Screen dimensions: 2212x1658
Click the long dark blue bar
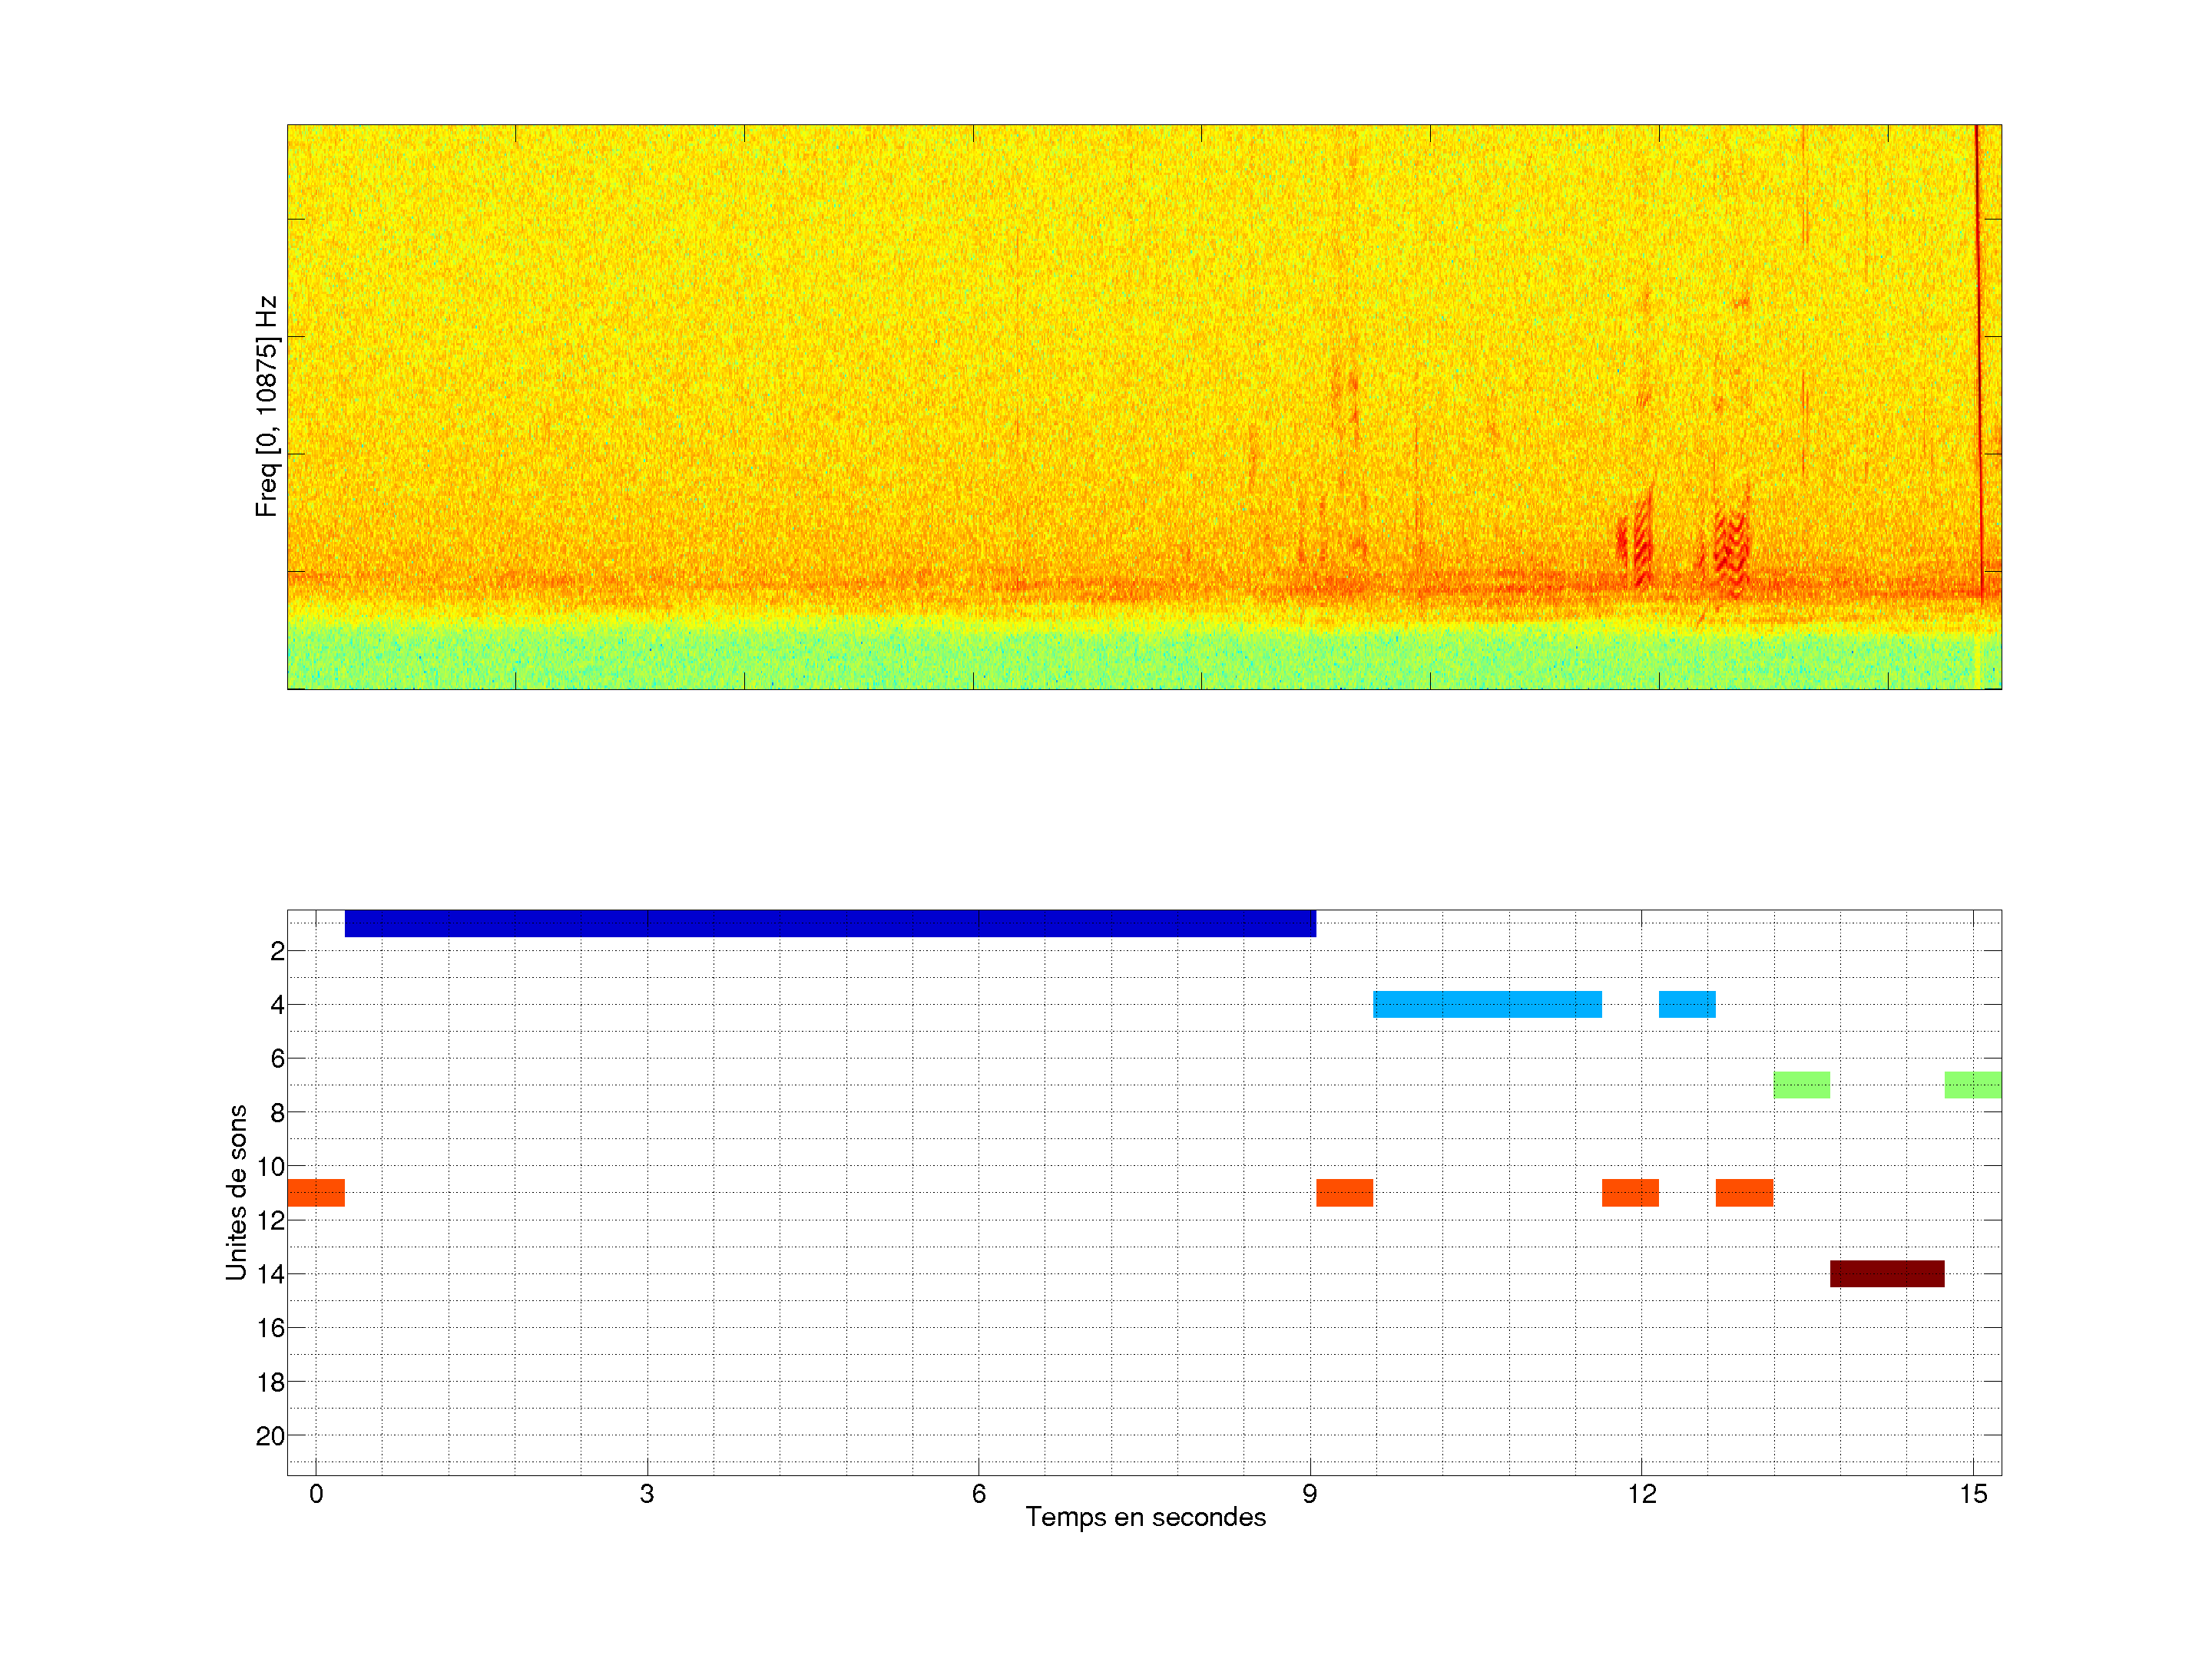tap(830, 923)
